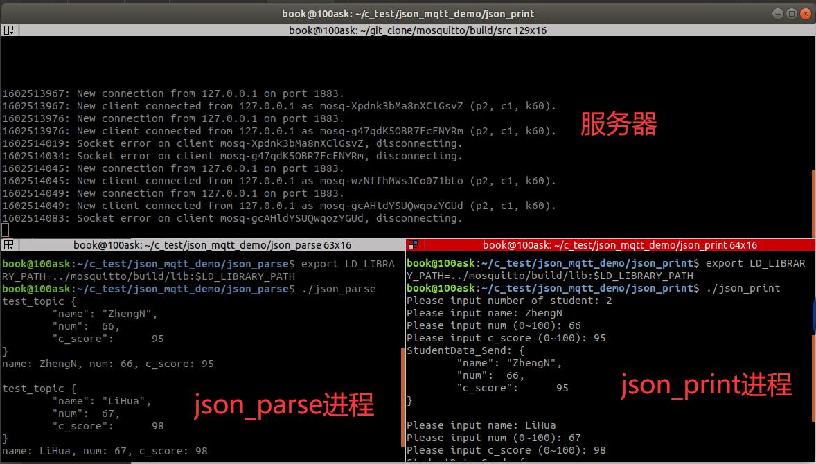This screenshot has height=464, width=816.
Task: Click the orange scrollbar on the server pane's right edge
Action: pos(813,201)
